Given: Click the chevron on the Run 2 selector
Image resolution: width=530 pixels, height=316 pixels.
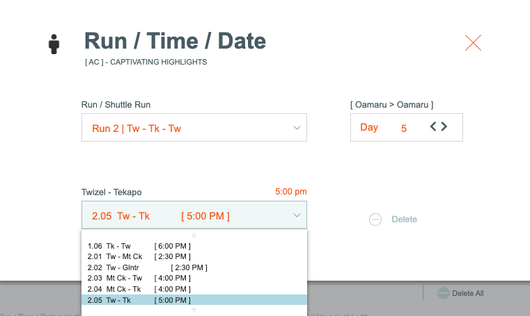Looking at the screenshot, I should 297,128.
